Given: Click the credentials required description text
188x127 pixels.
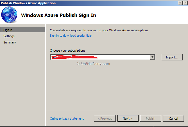Looking at the screenshot, I should [99, 30].
